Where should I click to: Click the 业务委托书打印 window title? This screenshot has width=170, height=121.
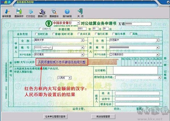(x=25, y=2)
